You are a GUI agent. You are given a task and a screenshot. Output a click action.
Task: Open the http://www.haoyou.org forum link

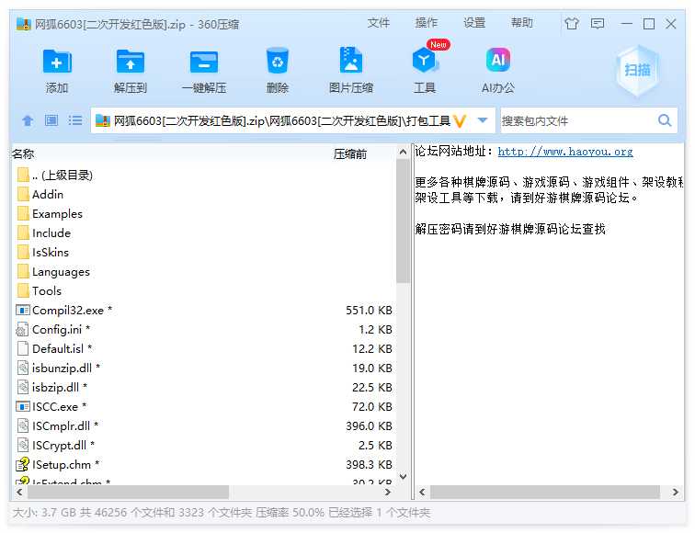coord(565,152)
